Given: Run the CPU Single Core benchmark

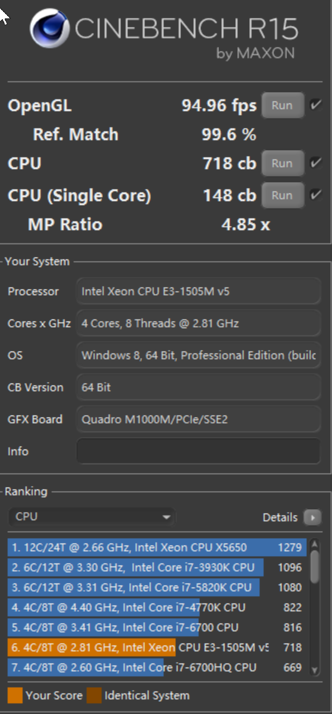Looking at the screenshot, I should click(282, 195).
